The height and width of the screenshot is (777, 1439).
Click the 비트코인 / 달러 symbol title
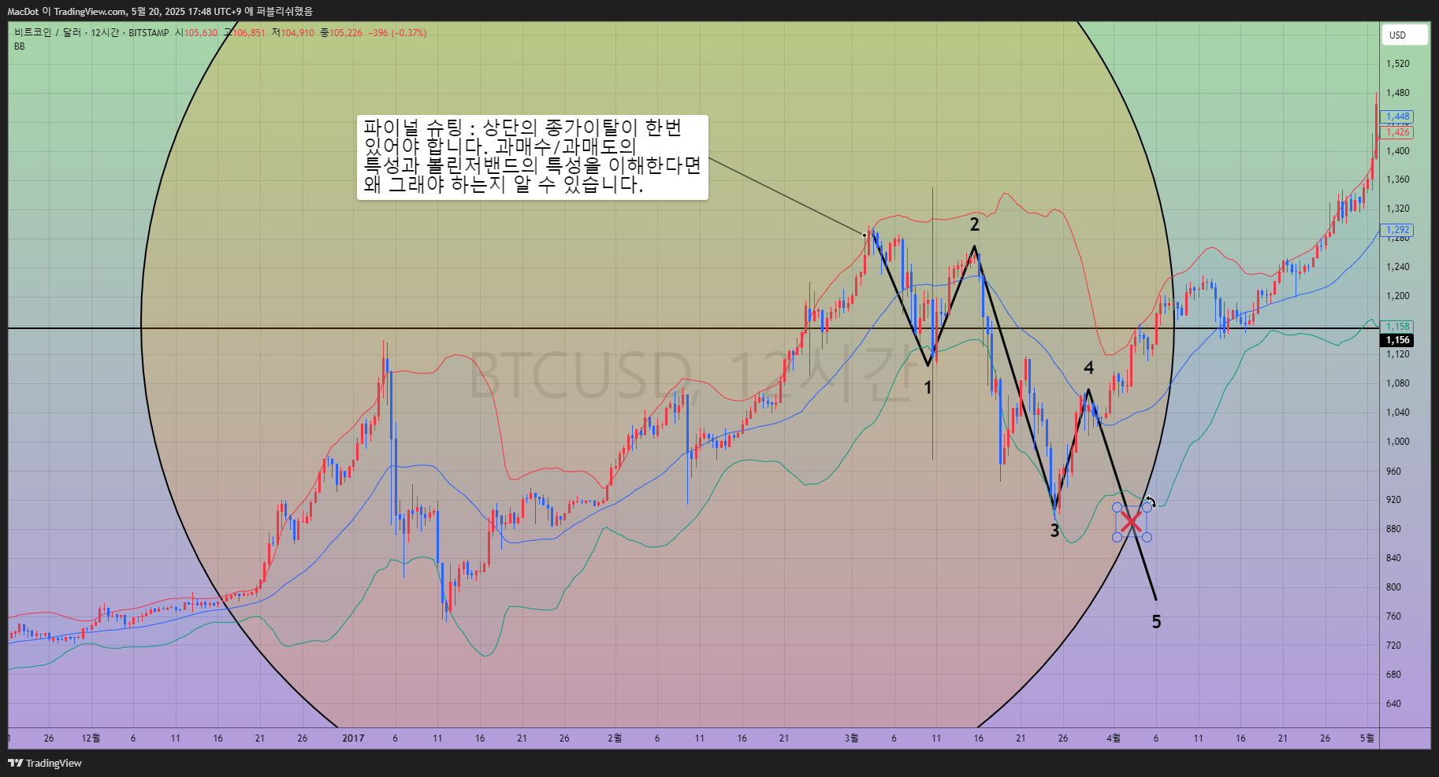pyautogui.click(x=47, y=33)
